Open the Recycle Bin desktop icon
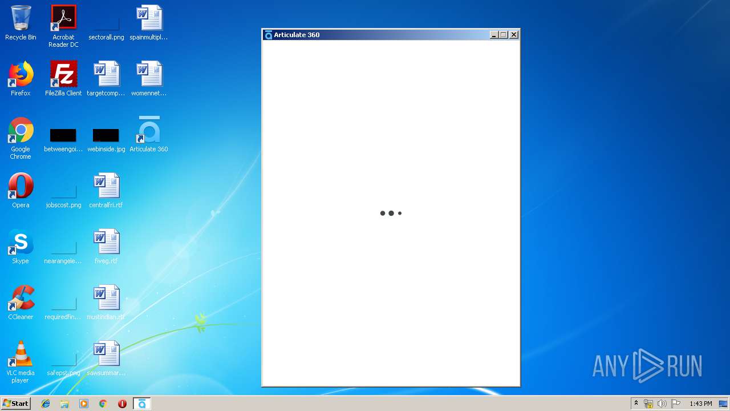 pos(21,24)
